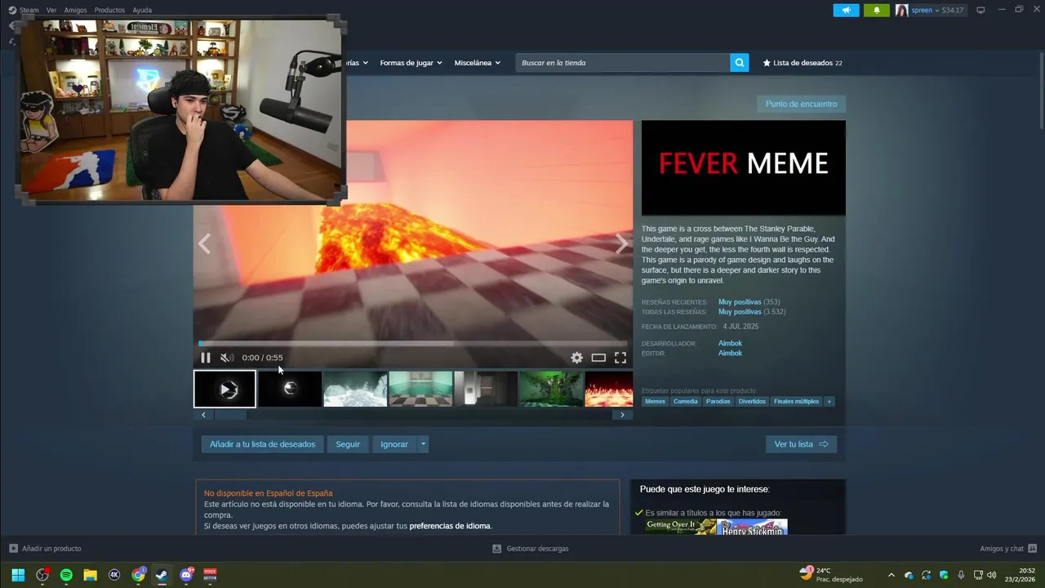1045x588 pixels.
Task: Select the dark hallway thumbnail
Action: [x=486, y=389]
